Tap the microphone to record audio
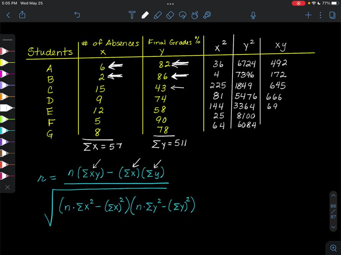The height and width of the screenshot is (255, 341). (253, 15)
